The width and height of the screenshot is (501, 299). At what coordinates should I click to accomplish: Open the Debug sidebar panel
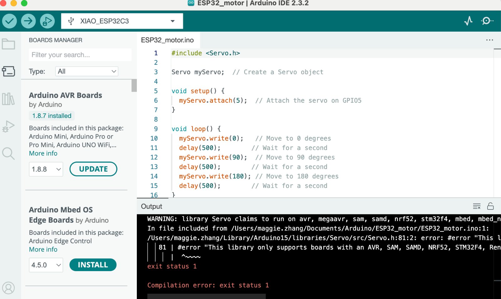pos(8,126)
